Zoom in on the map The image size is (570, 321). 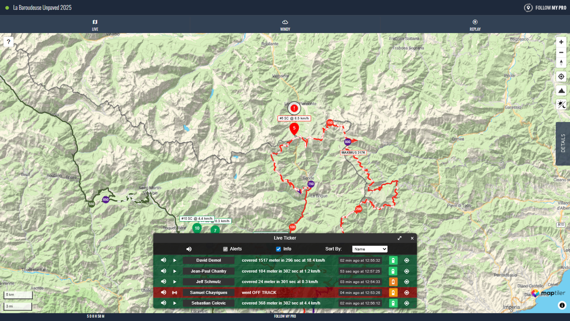coord(561,42)
